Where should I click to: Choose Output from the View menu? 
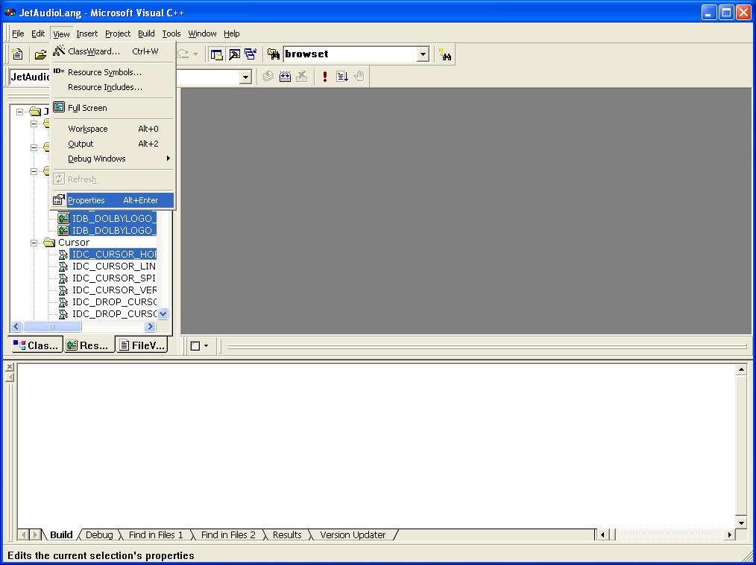113,144
